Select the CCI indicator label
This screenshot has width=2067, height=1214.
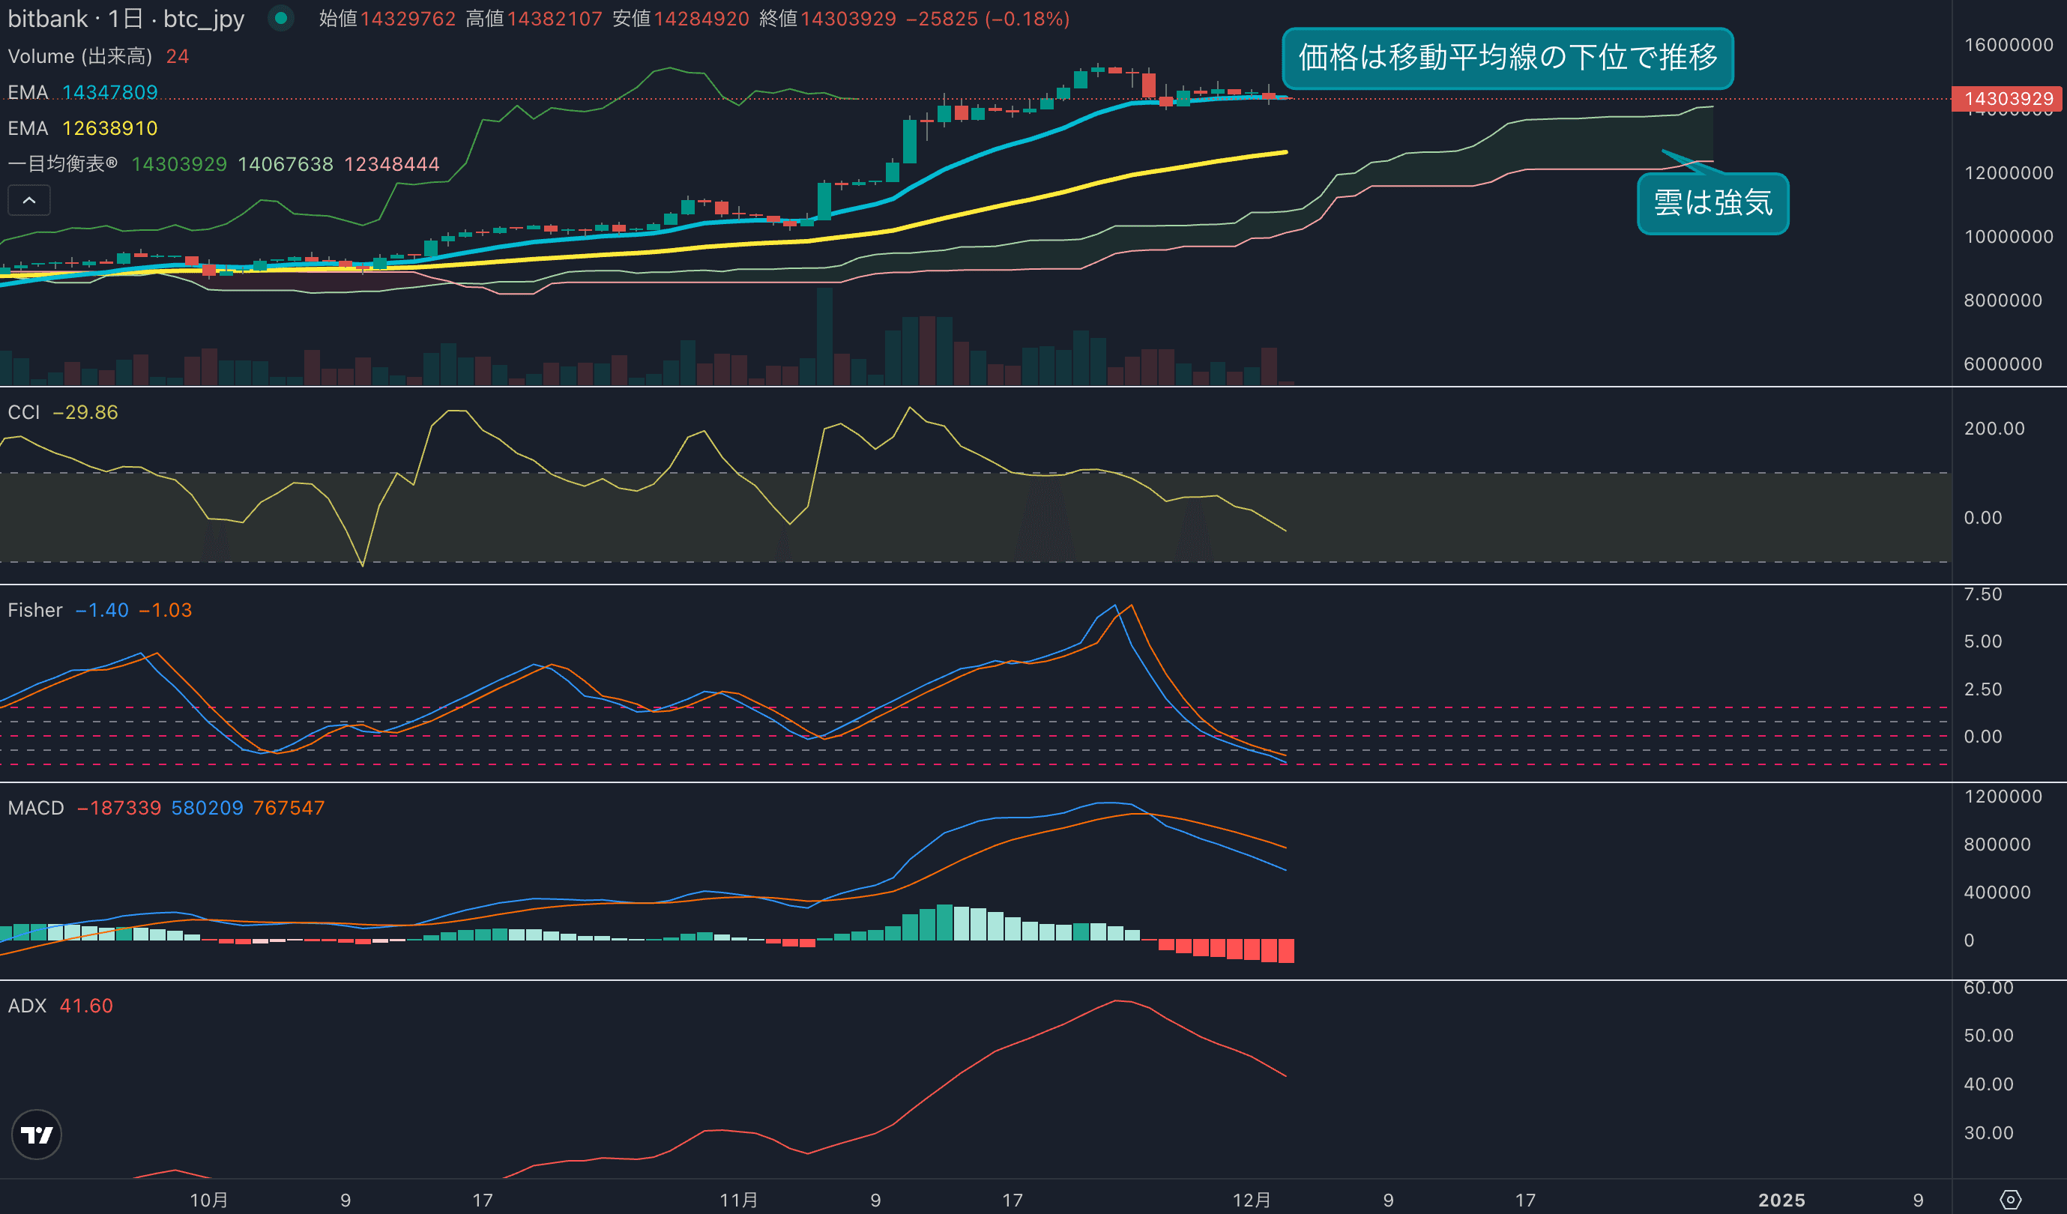(24, 411)
